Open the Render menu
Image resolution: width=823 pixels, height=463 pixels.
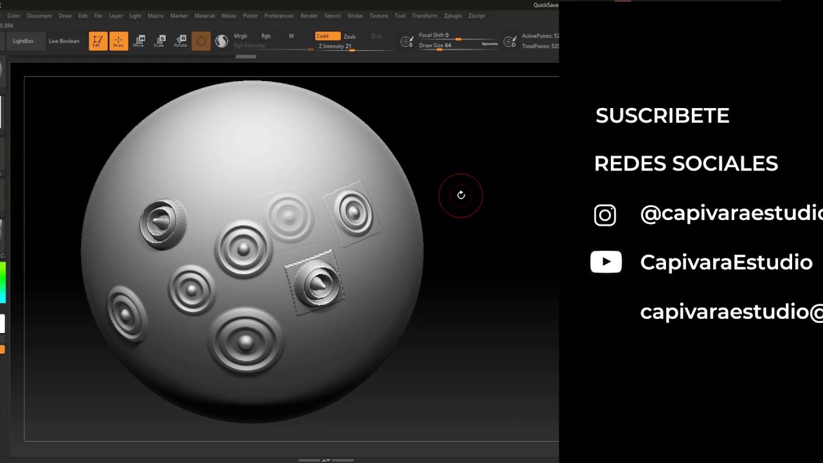coord(309,15)
